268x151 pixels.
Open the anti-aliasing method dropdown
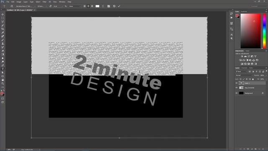tap(75, 6)
